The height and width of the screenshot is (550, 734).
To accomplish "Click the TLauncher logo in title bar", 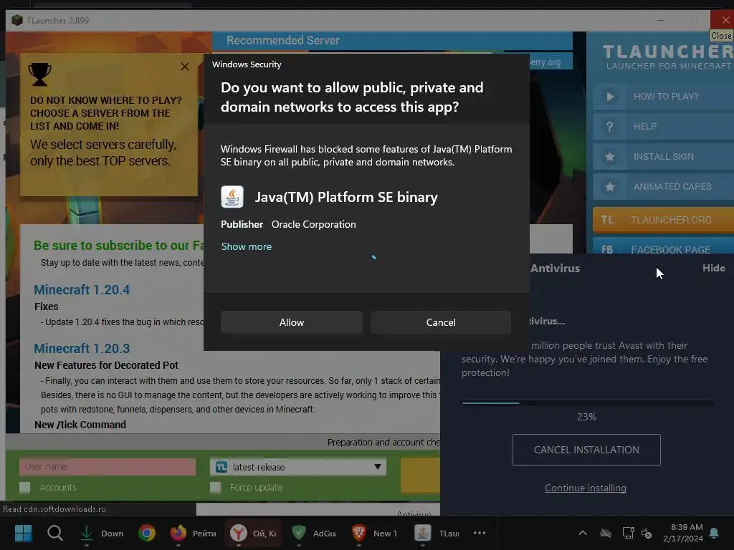I will tap(17, 20).
